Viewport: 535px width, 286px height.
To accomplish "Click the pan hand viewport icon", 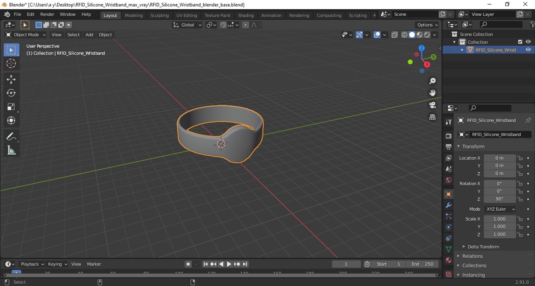I will tap(432, 93).
